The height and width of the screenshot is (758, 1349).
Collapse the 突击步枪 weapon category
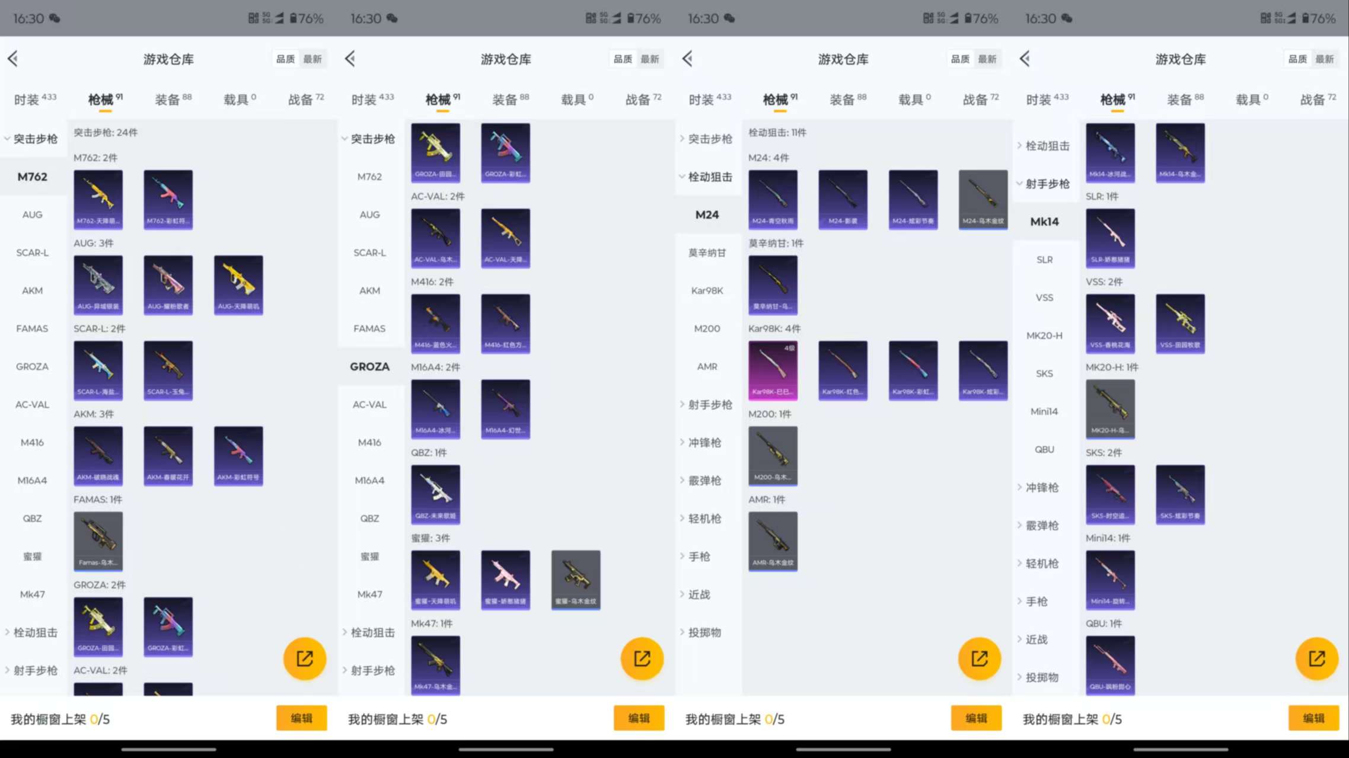(x=34, y=139)
